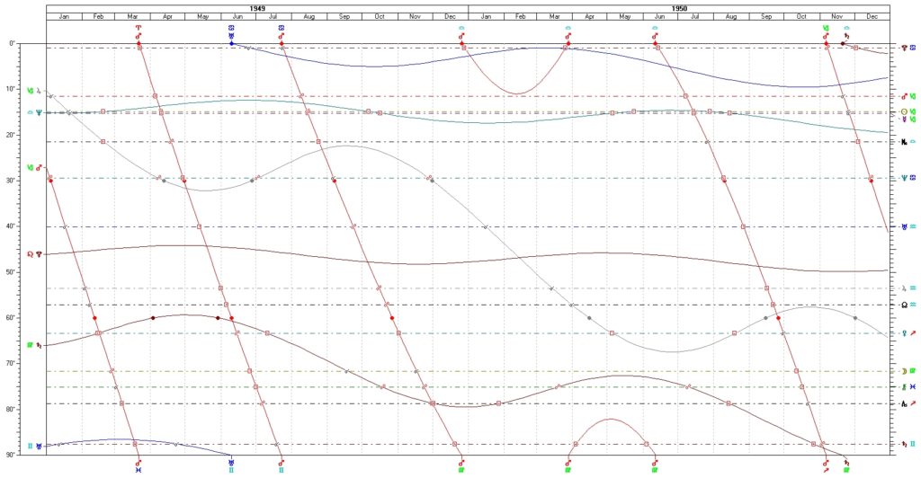The height and width of the screenshot is (478, 921).
Task: Select the Venus glyph in the right legend
Action: click(904, 333)
